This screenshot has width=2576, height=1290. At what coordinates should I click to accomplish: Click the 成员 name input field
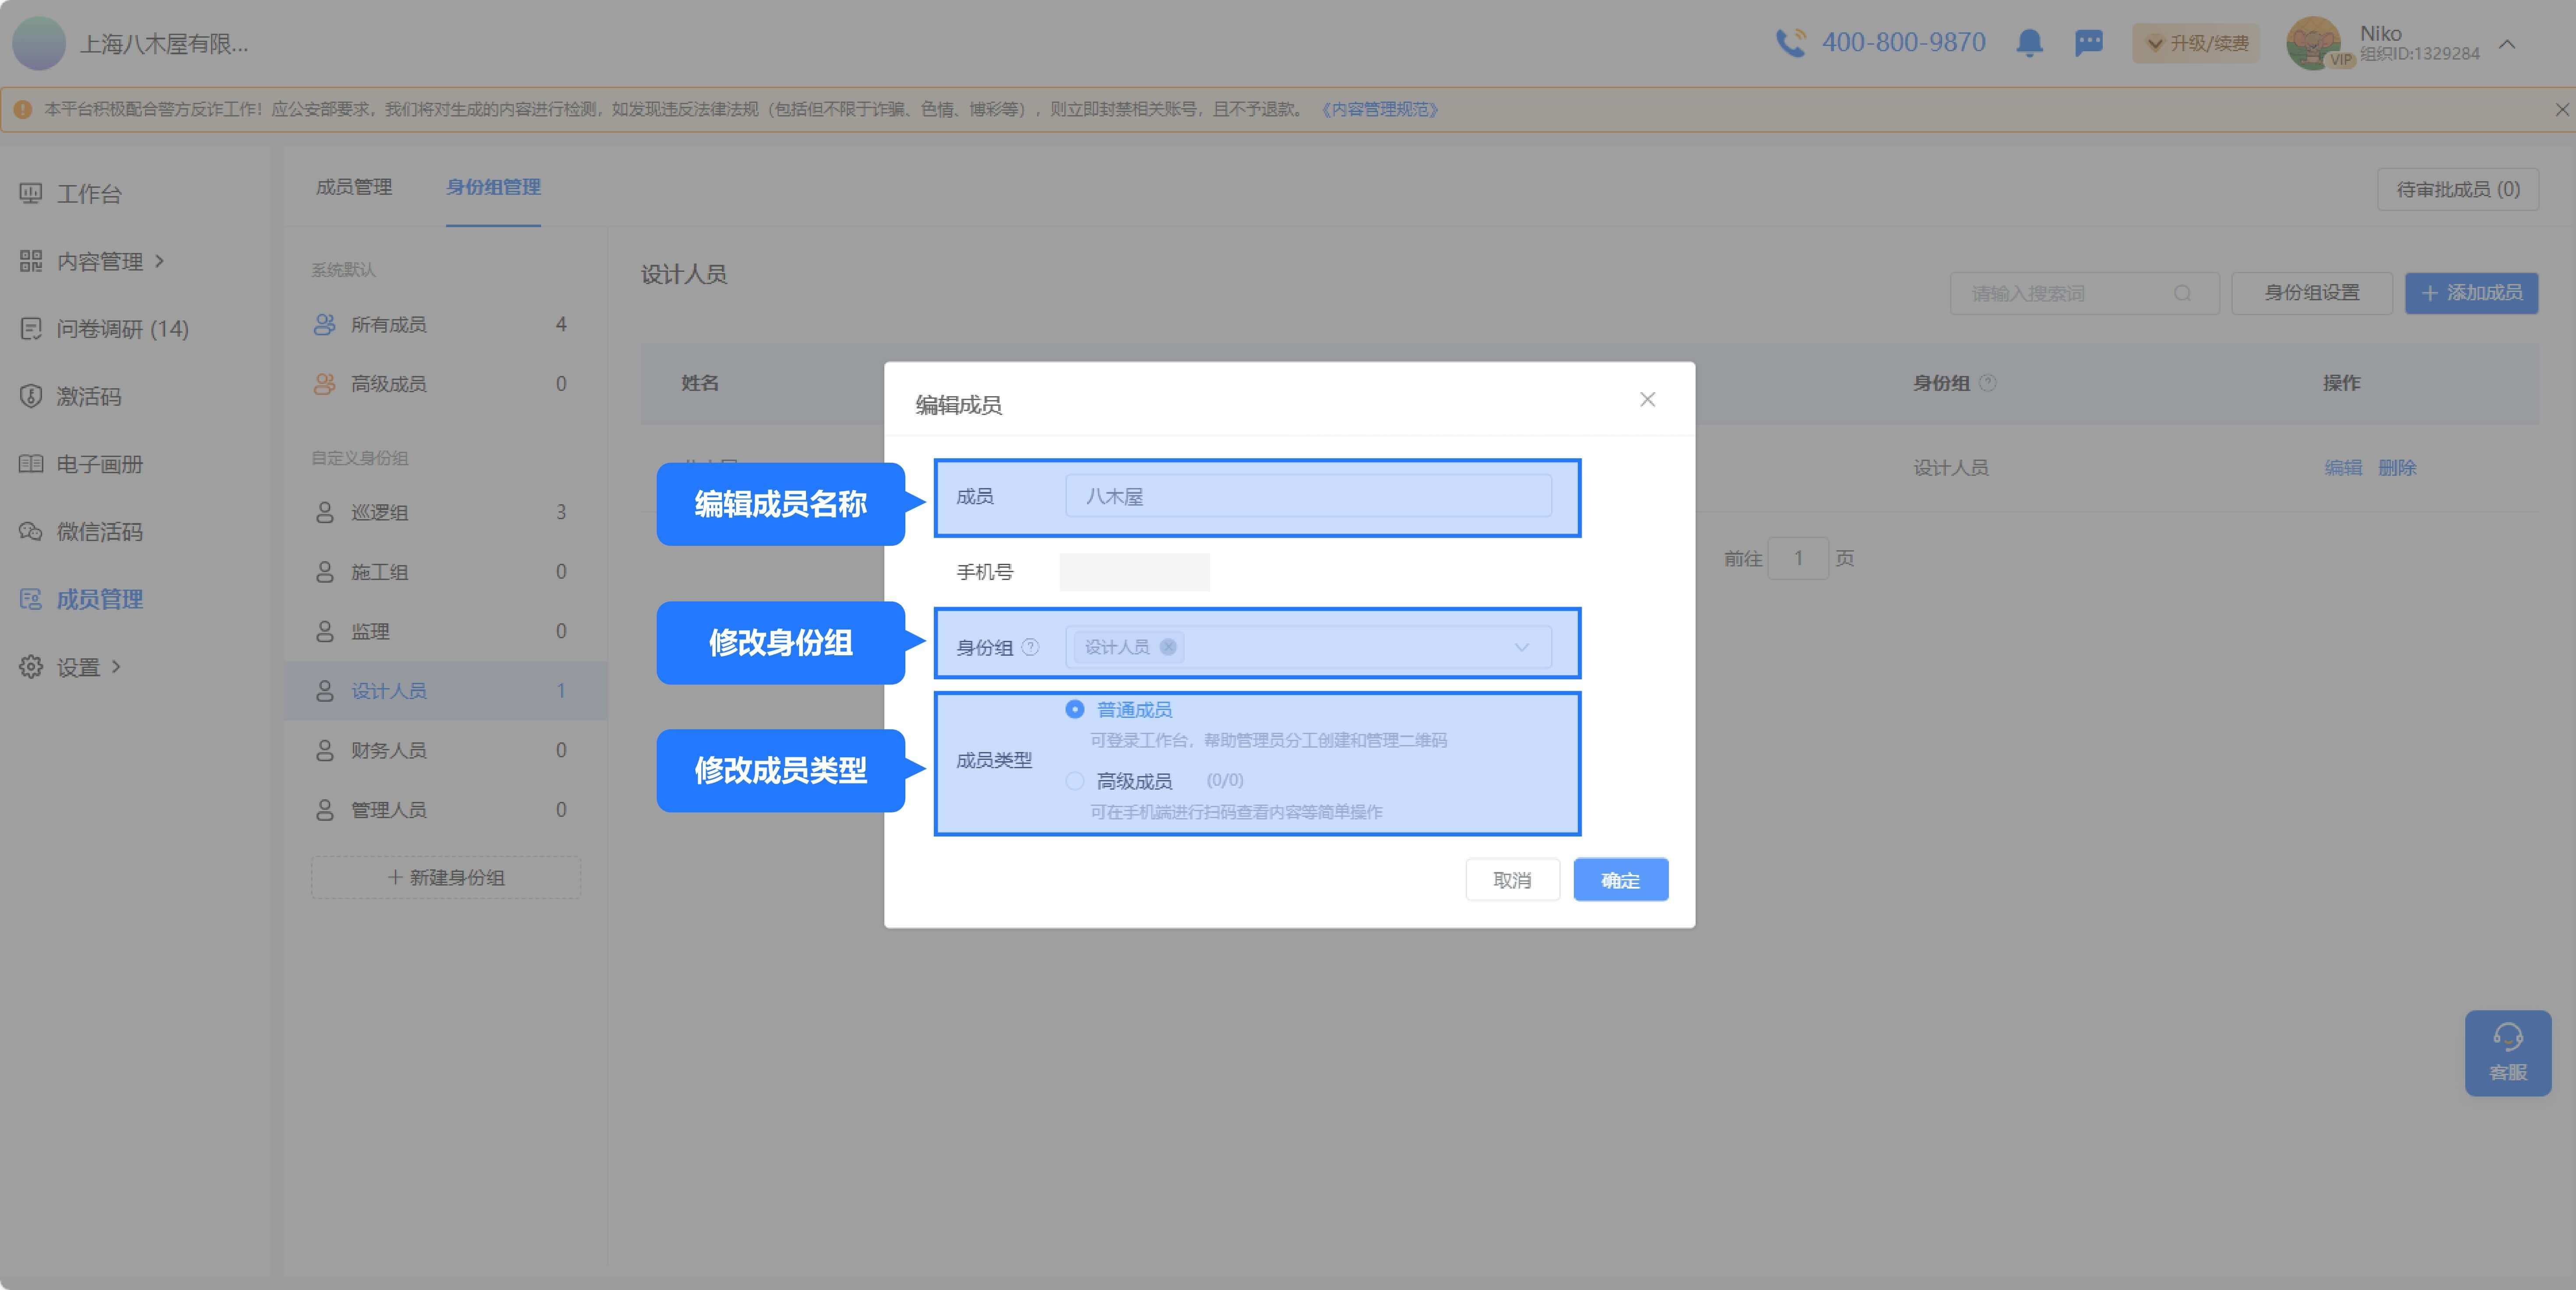click(x=1308, y=496)
